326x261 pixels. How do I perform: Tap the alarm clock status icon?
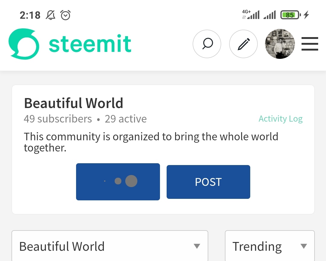click(x=66, y=15)
